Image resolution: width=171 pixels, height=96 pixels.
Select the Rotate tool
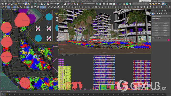coord(42,4)
